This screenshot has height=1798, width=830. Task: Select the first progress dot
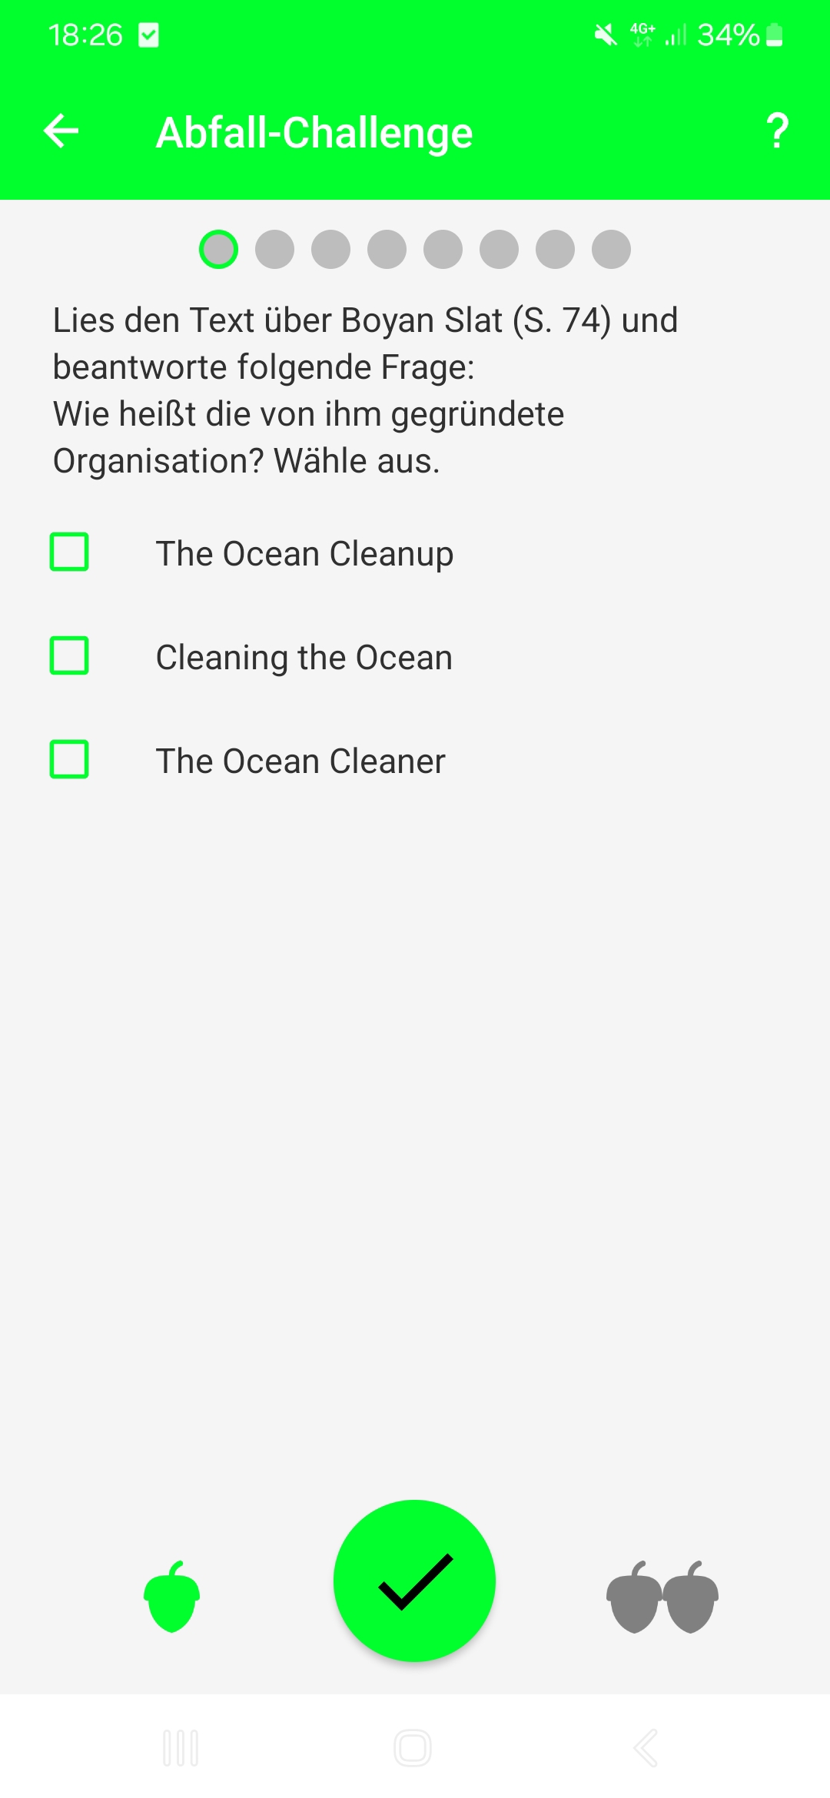218,250
